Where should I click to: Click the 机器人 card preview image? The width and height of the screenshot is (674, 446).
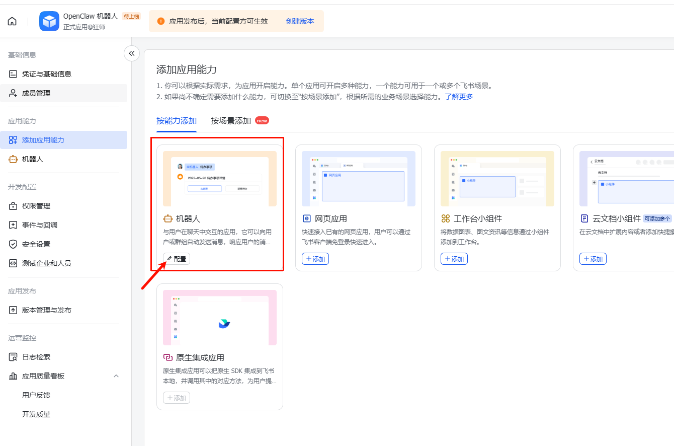click(x=220, y=179)
